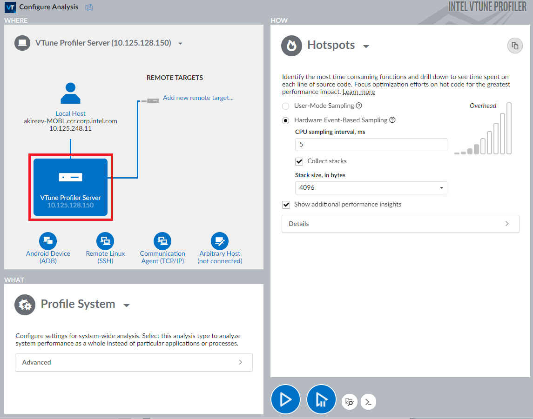Select the Remote Linux (SSH) icon
The height and width of the screenshot is (419, 533).
105,241
